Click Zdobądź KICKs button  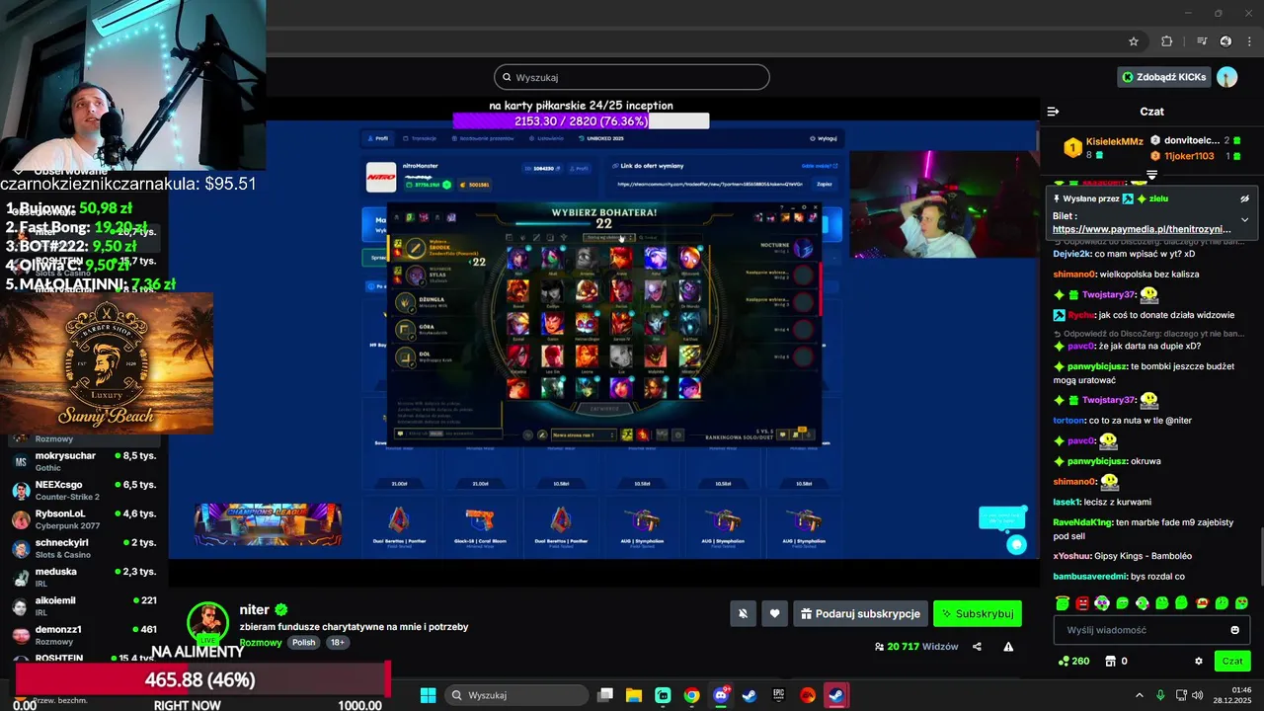point(1163,77)
